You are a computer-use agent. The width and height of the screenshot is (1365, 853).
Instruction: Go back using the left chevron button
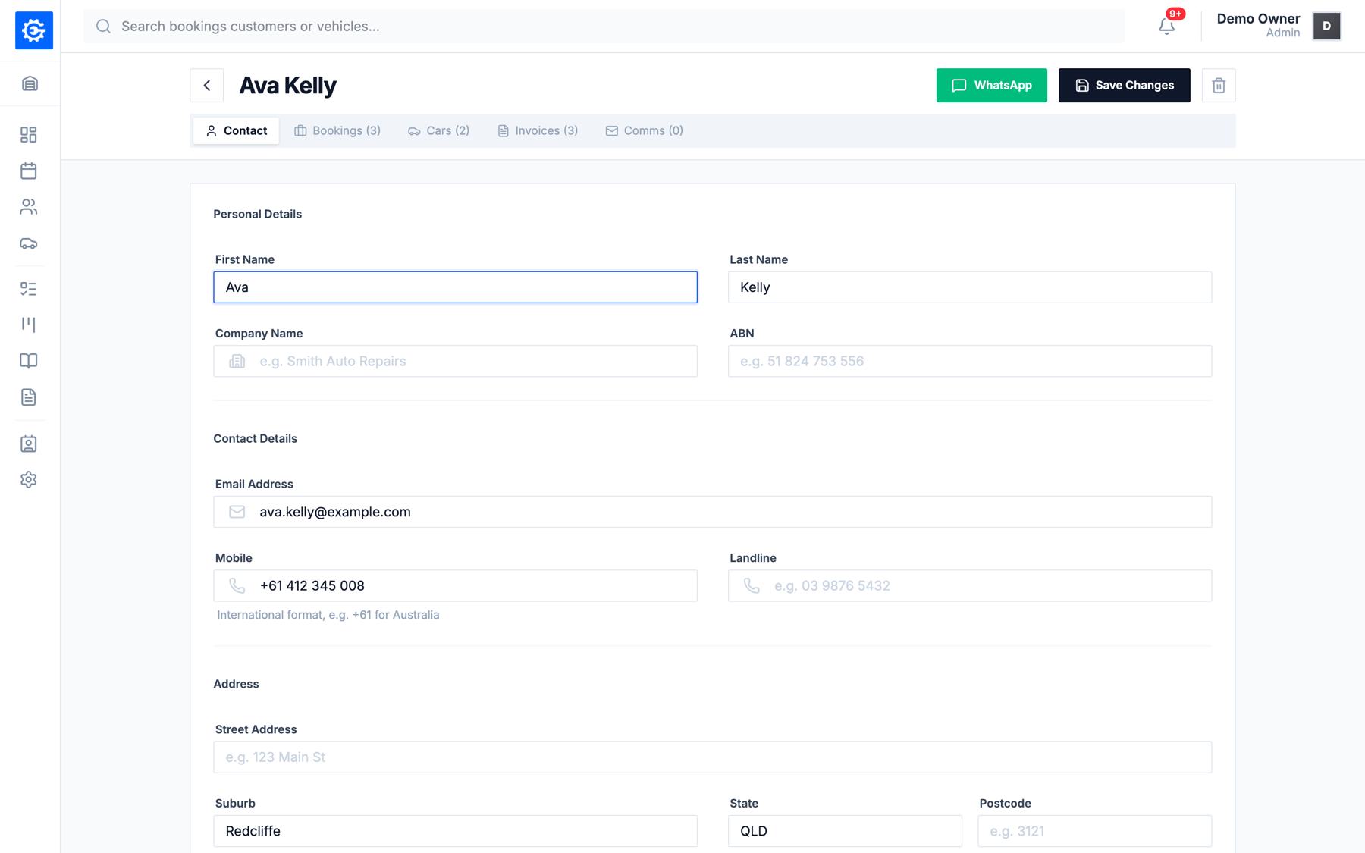coord(207,86)
